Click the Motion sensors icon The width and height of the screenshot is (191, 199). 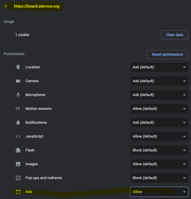pos(18,108)
